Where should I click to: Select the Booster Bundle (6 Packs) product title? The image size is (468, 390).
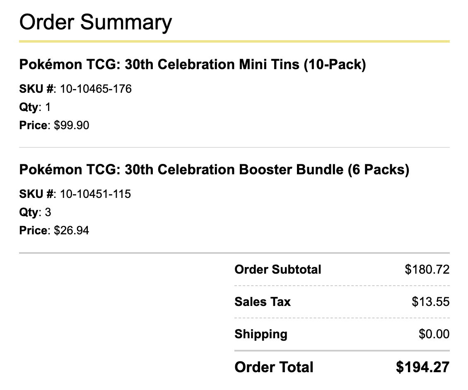click(214, 170)
